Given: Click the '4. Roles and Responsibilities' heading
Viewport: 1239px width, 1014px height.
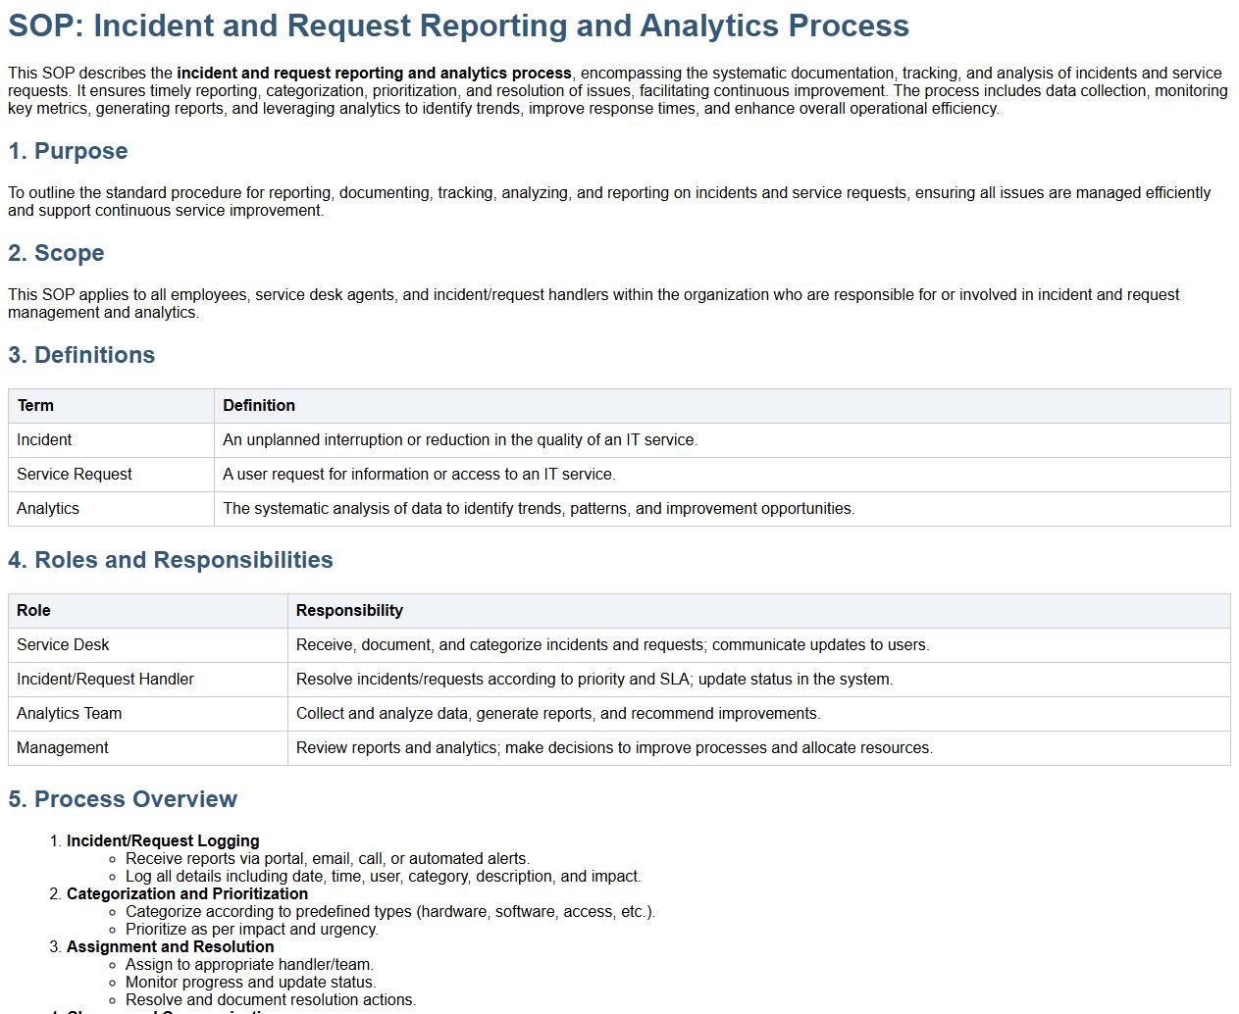Looking at the screenshot, I should point(171,560).
